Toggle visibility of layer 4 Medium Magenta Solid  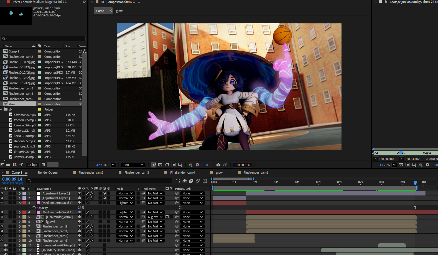coord(2,212)
